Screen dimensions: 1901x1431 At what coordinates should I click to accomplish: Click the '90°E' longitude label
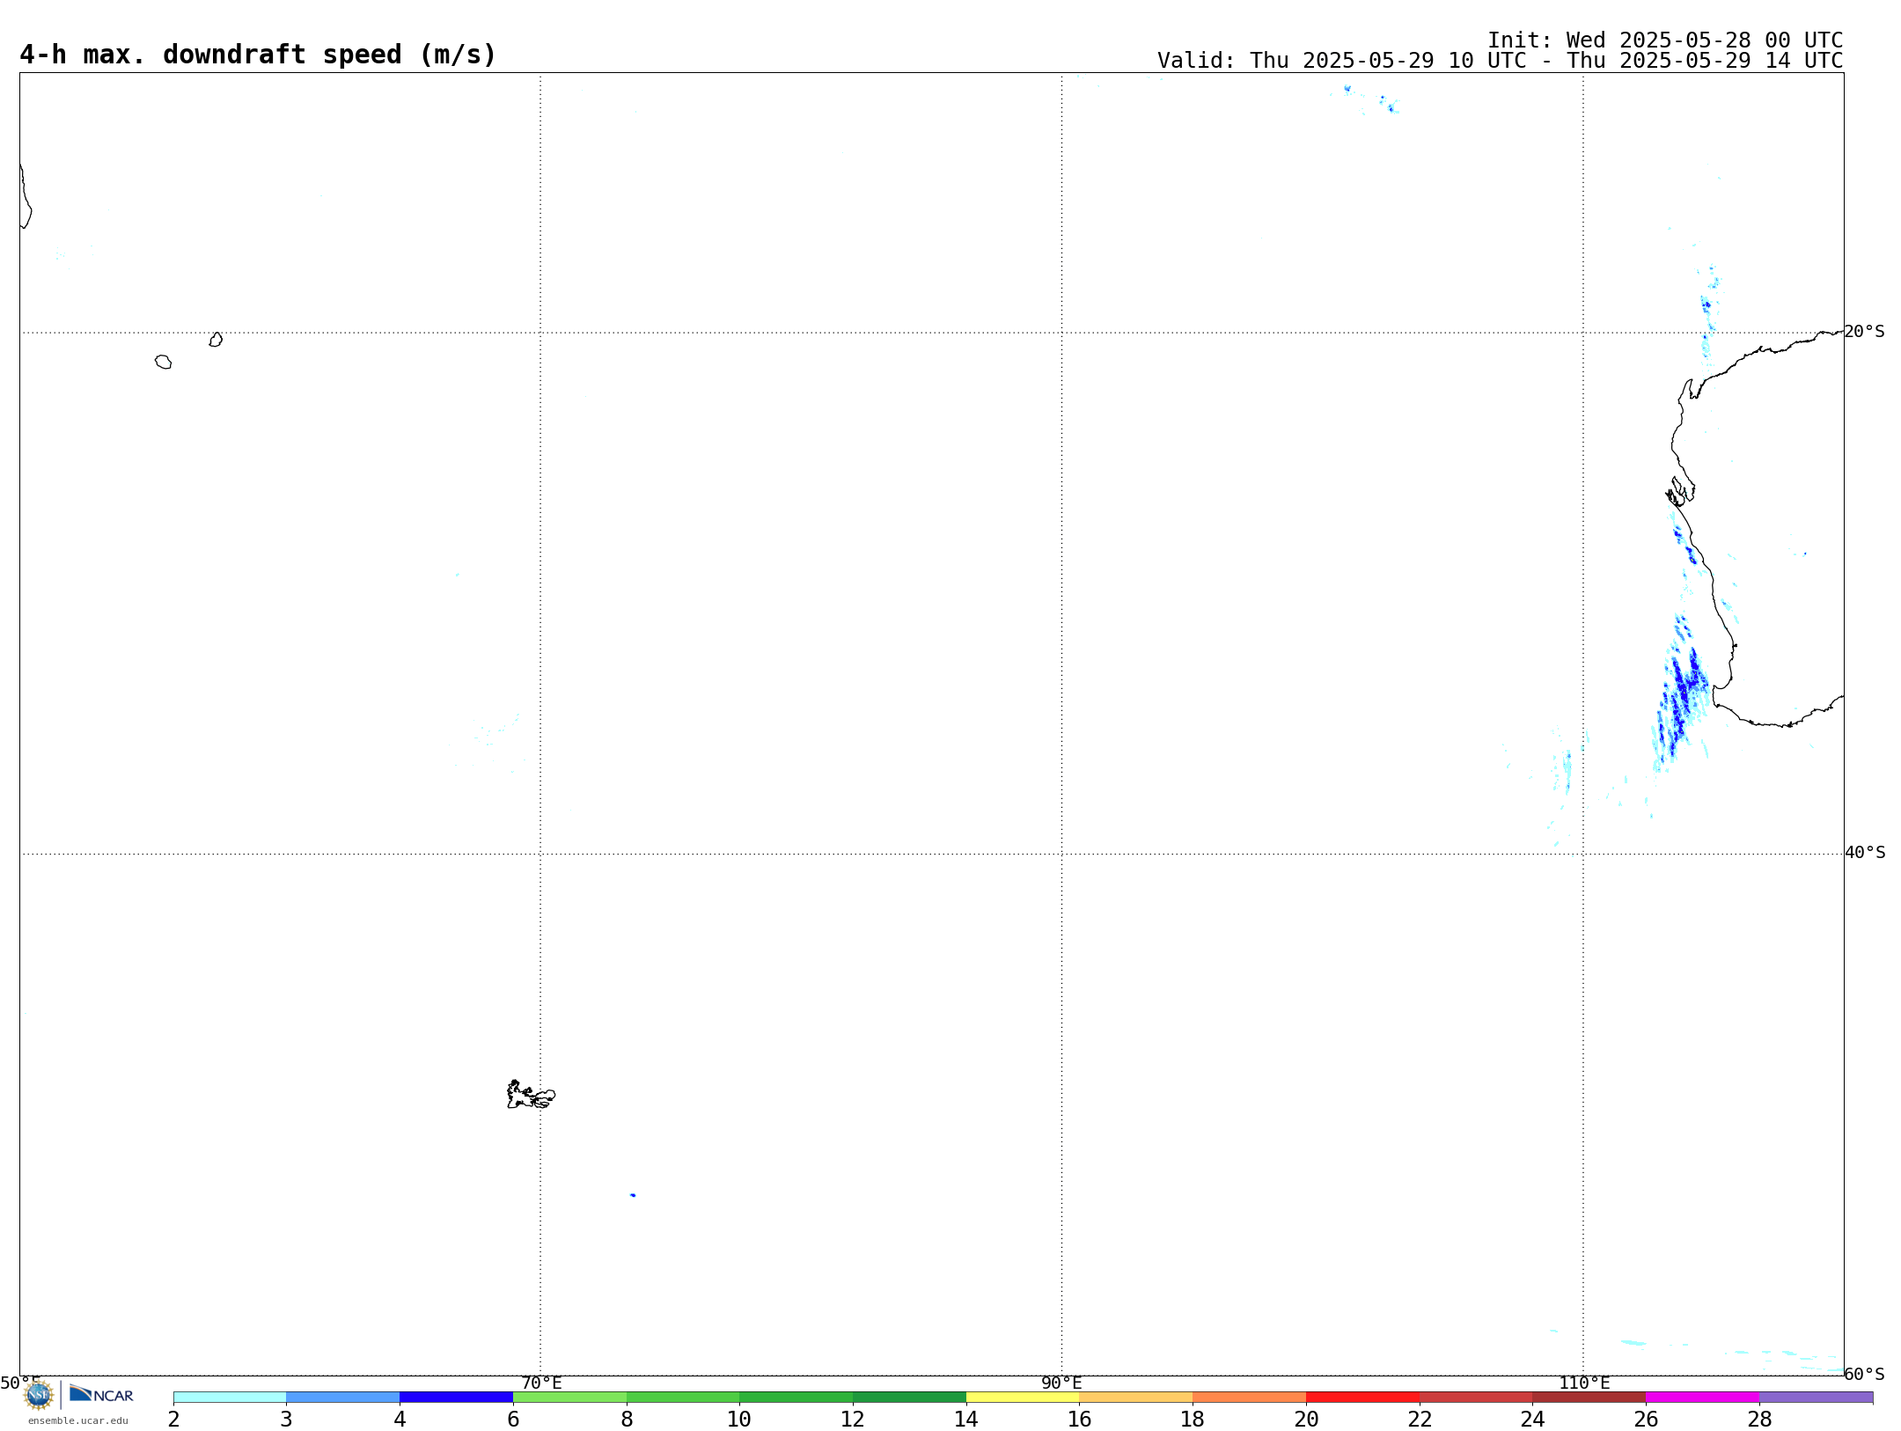1061,1383
